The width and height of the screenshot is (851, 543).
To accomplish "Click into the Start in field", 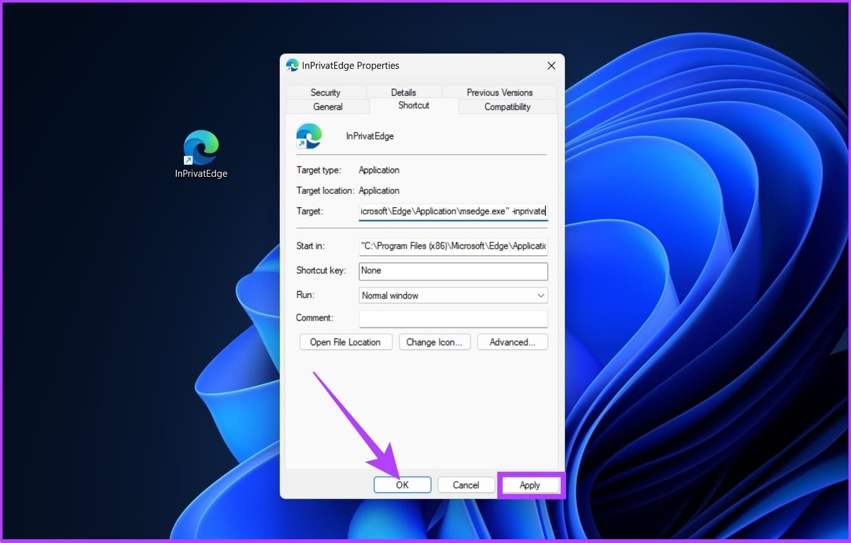I will pyautogui.click(x=453, y=246).
